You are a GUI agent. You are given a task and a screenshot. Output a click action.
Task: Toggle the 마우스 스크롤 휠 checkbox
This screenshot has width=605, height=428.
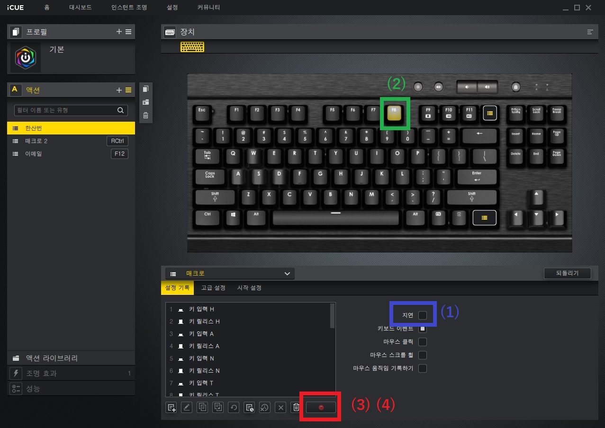[x=423, y=355]
